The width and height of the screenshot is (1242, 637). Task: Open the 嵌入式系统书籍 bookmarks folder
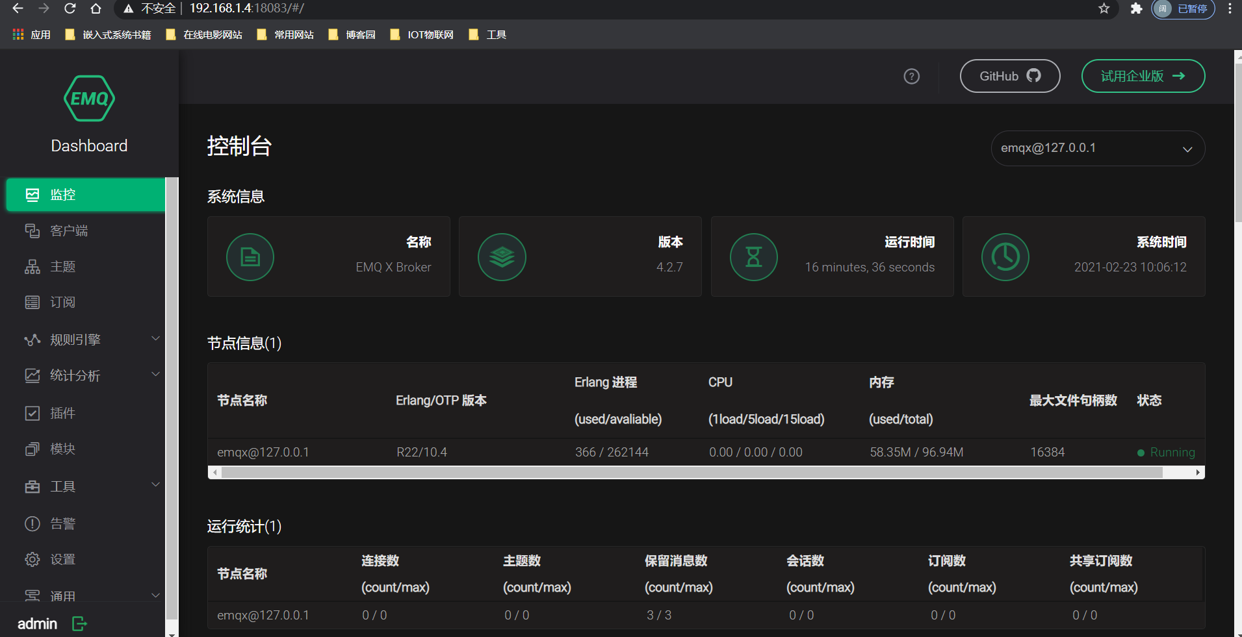coord(108,34)
